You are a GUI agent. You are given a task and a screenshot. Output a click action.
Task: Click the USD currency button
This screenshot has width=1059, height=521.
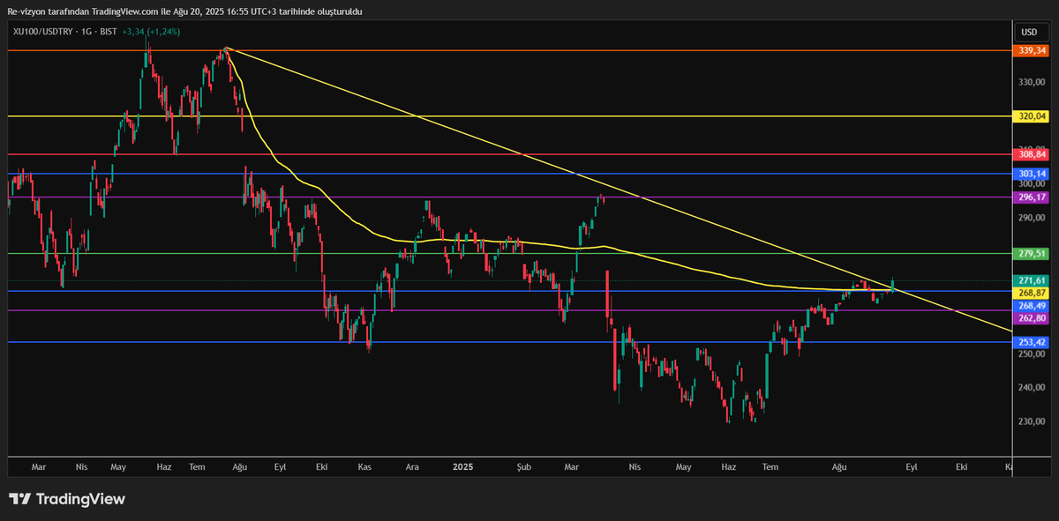1029,32
